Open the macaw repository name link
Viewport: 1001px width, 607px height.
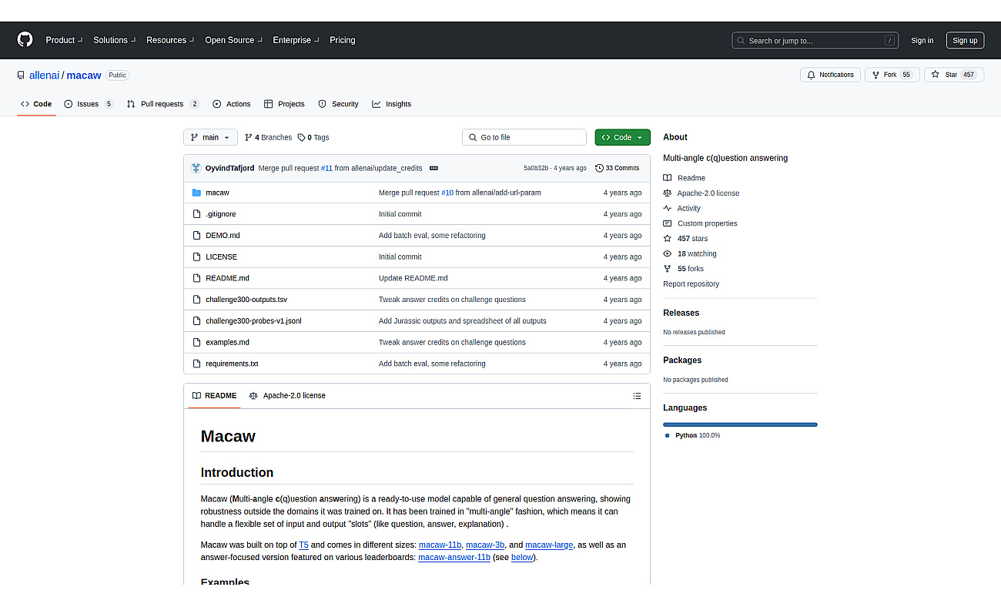pyautogui.click(x=84, y=75)
